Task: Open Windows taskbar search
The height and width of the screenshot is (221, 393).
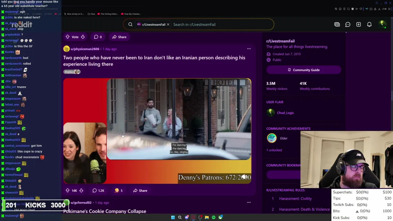Action: pos(180,217)
